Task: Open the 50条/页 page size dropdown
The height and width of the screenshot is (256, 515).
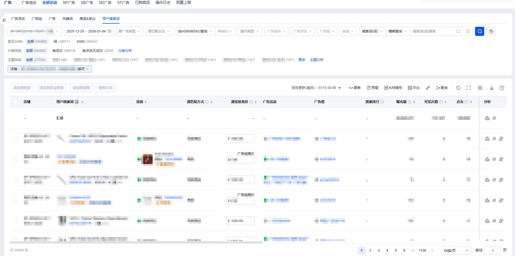Action: [x=456, y=251]
